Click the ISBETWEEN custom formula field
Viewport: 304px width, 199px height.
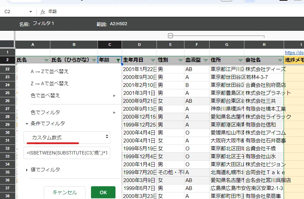pyautogui.click(x=67, y=153)
